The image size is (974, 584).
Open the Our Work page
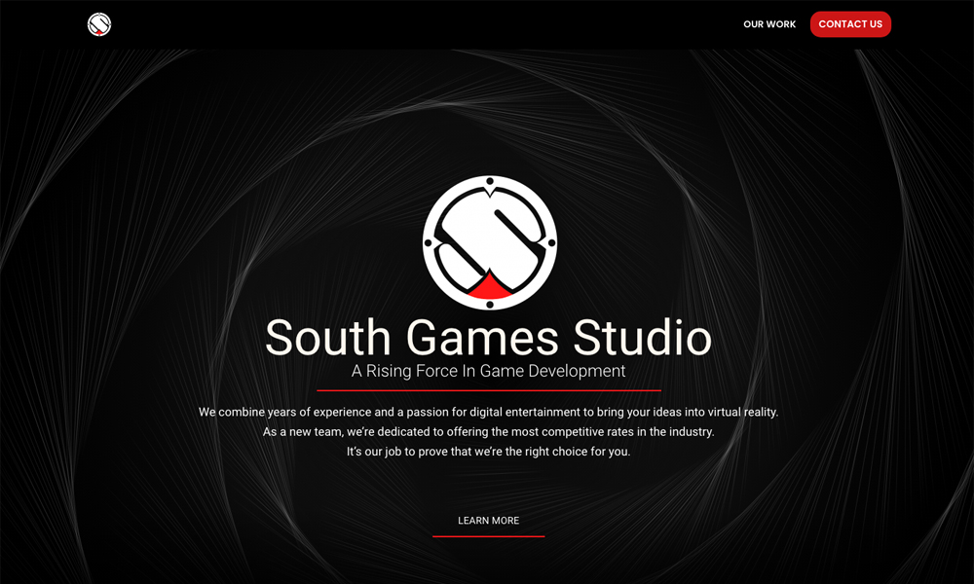pos(769,24)
